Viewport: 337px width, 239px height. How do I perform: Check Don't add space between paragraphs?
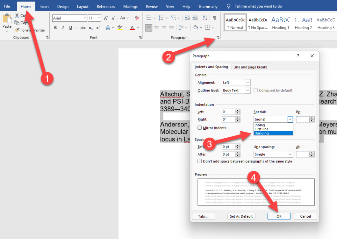[x=200, y=161]
